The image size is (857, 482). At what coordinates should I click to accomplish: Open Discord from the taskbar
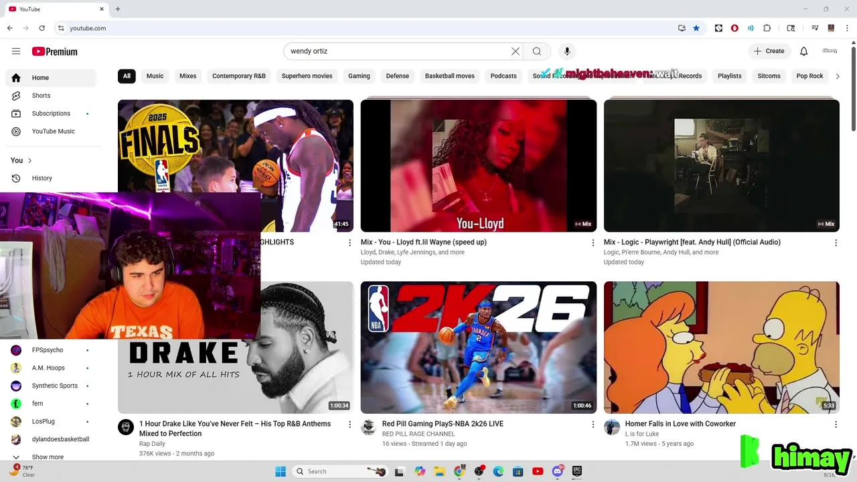pos(557,471)
